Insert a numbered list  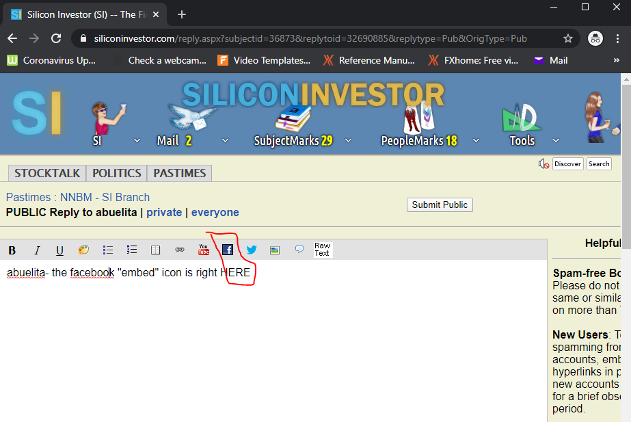point(131,250)
